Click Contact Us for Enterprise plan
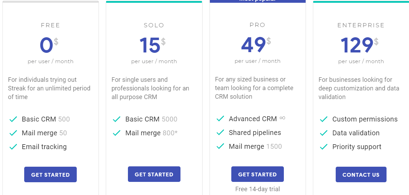This screenshot has width=409, height=195. [x=361, y=175]
